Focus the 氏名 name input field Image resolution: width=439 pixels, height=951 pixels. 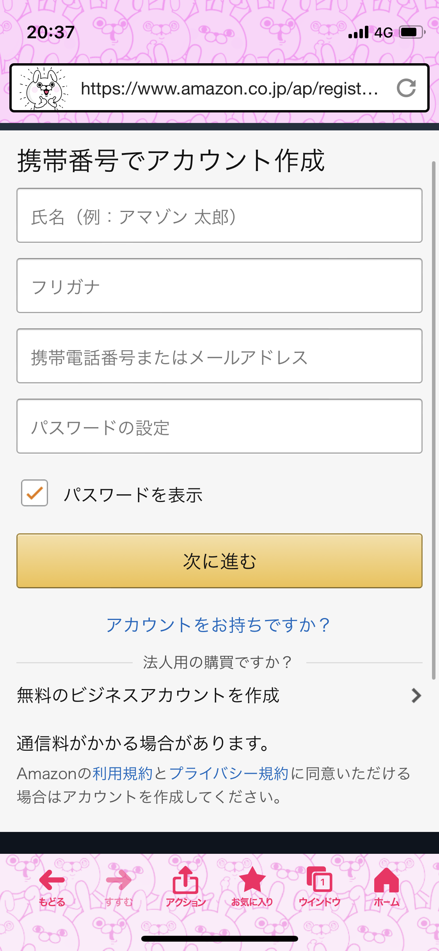click(219, 215)
